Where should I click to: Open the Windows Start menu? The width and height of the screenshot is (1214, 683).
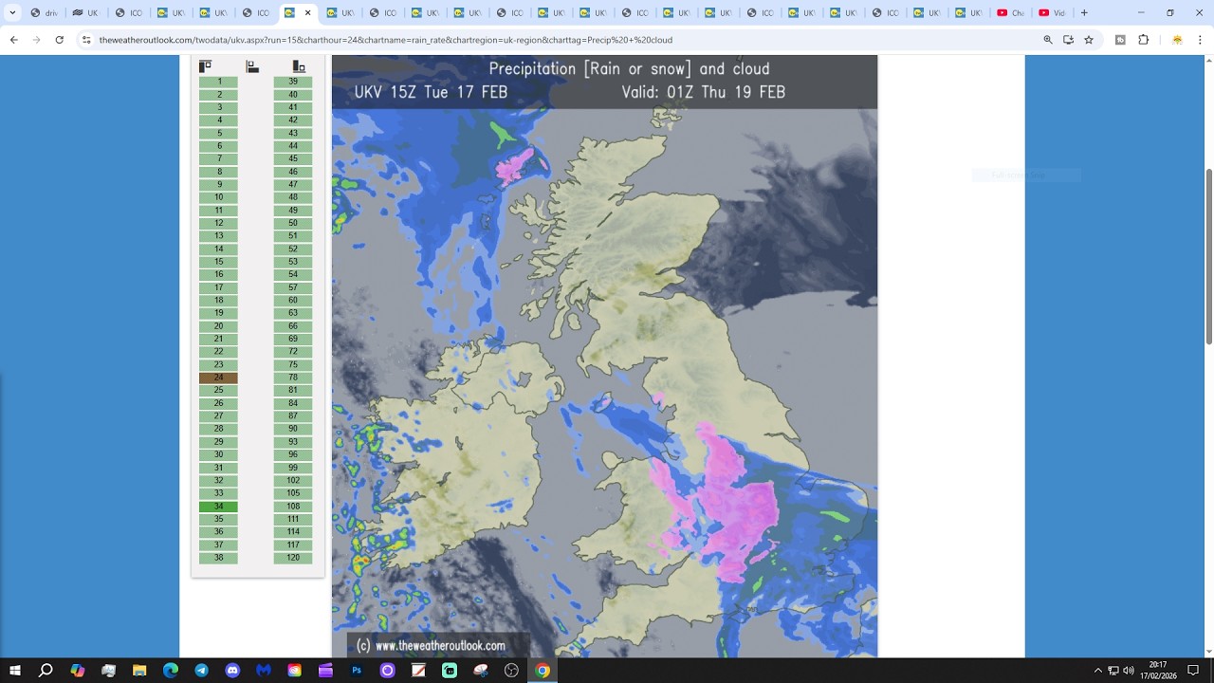pyautogui.click(x=15, y=671)
